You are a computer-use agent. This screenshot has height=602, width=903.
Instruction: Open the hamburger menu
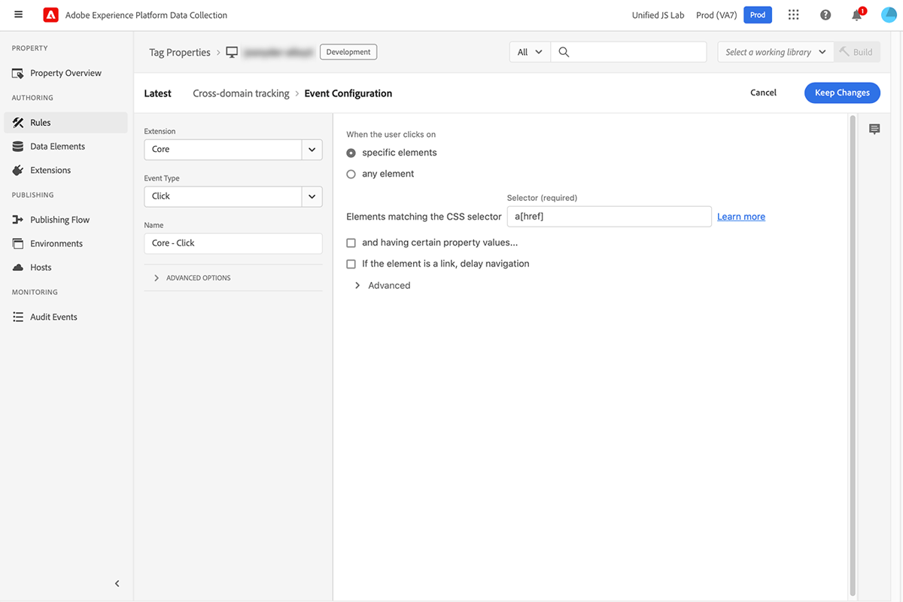[18, 14]
